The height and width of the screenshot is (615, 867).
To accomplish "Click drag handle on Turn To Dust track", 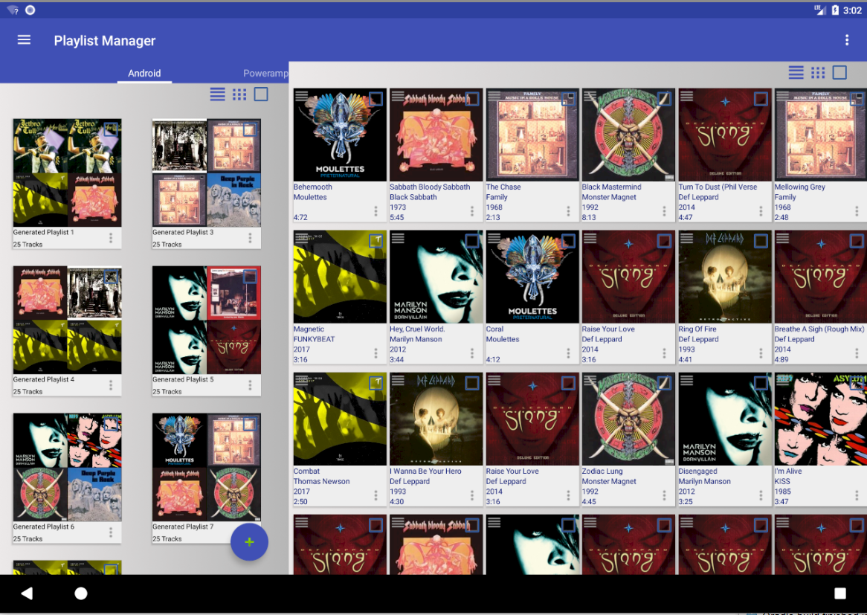I will [x=686, y=96].
